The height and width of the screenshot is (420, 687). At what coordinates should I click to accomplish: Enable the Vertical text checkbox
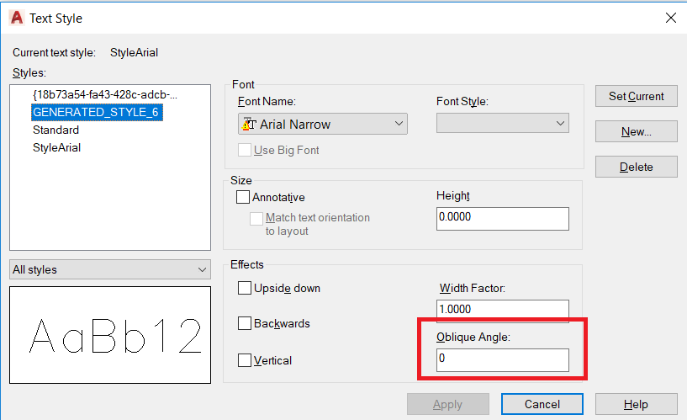(x=245, y=360)
